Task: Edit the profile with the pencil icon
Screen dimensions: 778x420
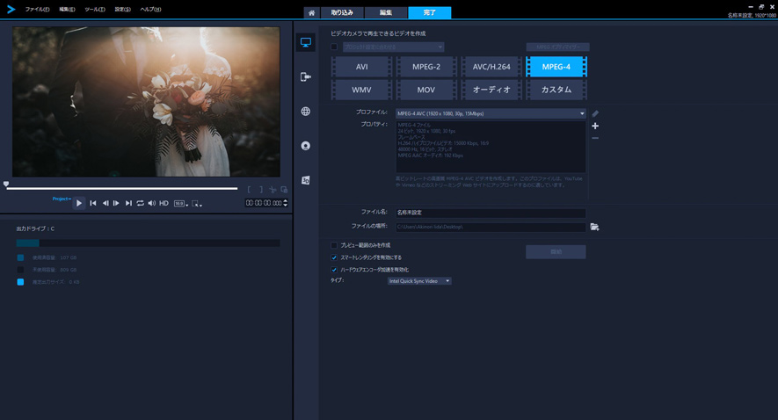Action: click(x=595, y=113)
